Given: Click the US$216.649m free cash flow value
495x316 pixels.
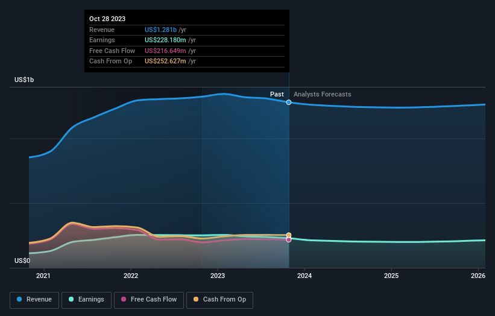Looking at the screenshot, I should click(x=165, y=51).
